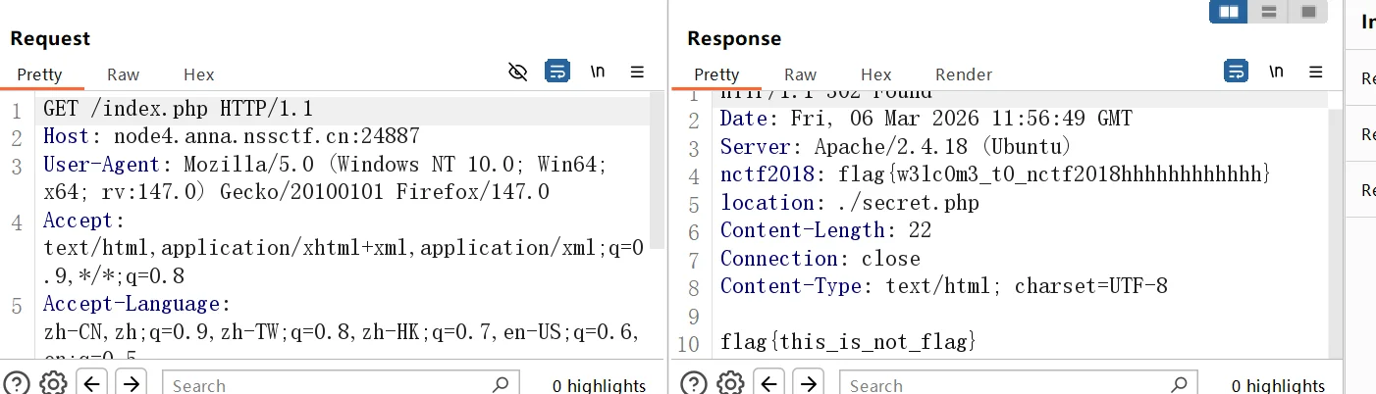1376x394 pixels.
Task: Open the Render tab in Response
Action: pyautogui.click(x=963, y=74)
